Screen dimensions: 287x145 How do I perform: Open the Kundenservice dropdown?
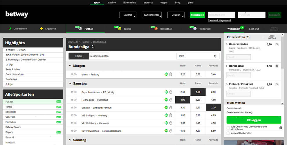tap(152, 15)
